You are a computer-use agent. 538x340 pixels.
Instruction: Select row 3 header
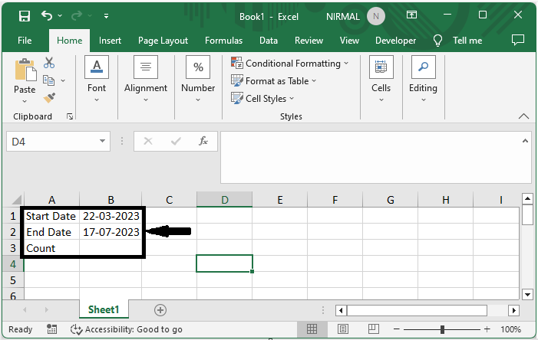pos(13,248)
